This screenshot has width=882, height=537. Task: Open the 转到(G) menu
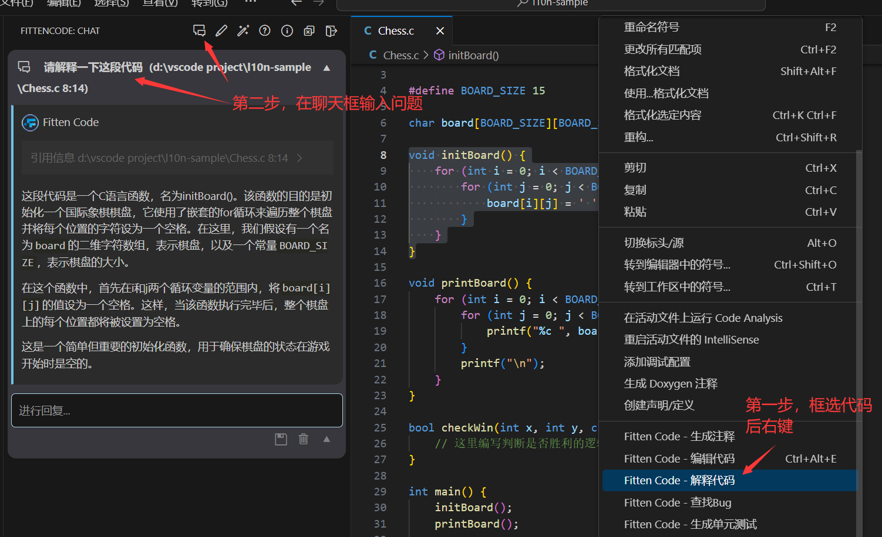[x=210, y=3]
